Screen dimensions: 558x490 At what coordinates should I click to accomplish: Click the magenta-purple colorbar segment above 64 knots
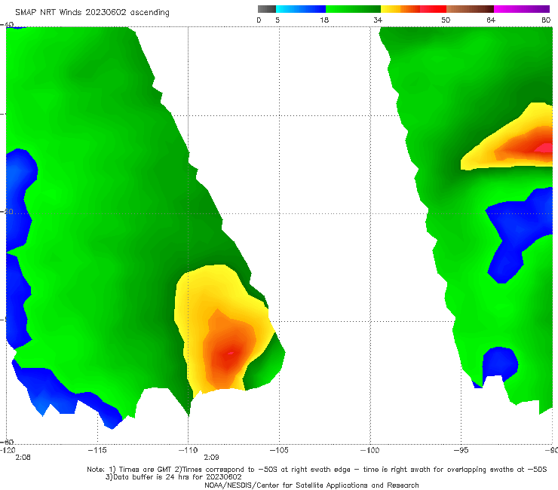[x=522, y=9]
